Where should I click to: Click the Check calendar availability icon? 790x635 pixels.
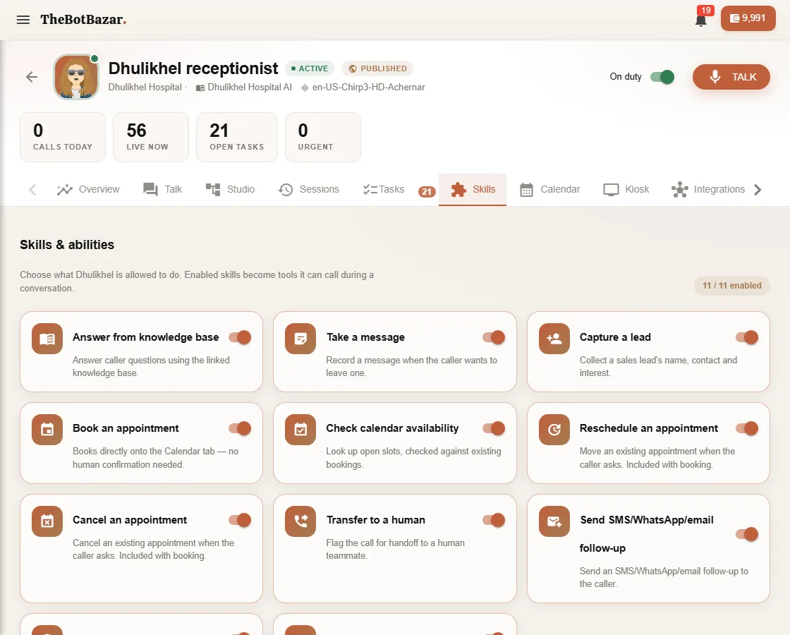300,430
